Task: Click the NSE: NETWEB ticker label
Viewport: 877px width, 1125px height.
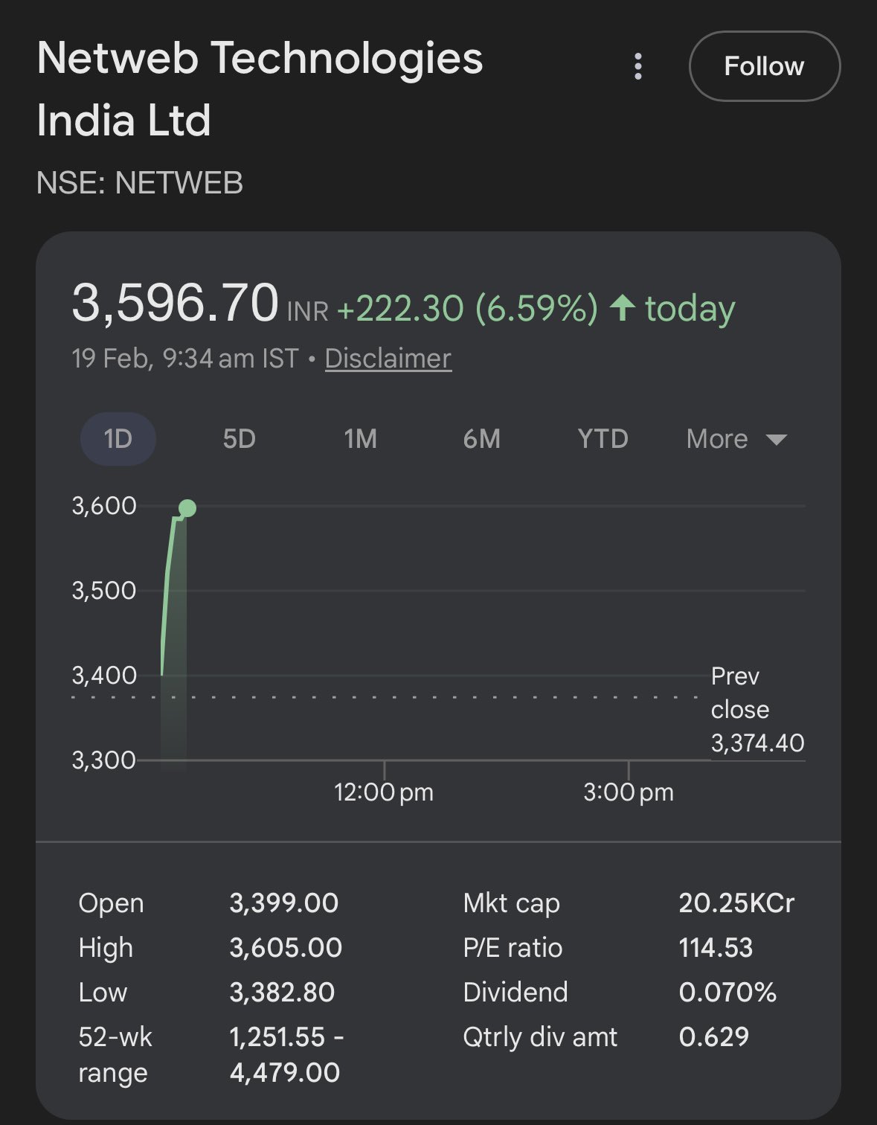Action: tap(140, 183)
